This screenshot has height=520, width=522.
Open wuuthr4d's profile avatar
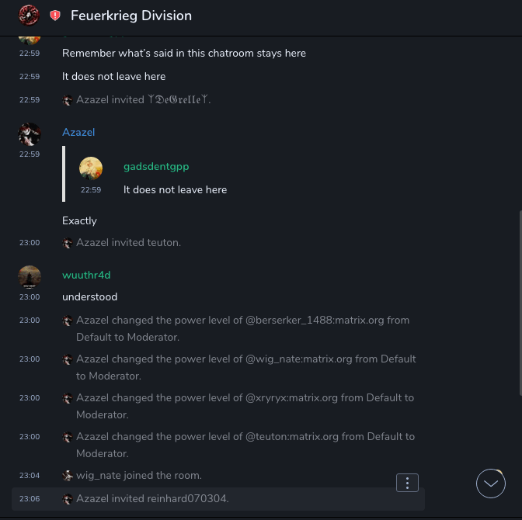pyautogui.click(x=30, y=276)
